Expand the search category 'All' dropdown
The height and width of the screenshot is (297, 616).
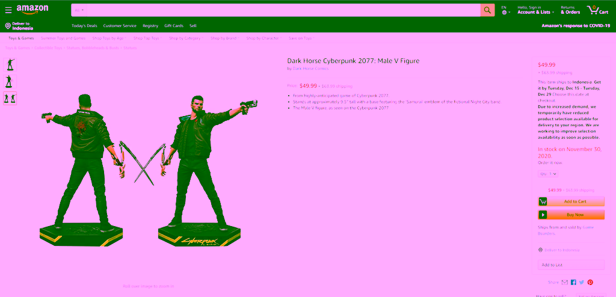click(x=79, y=10)
